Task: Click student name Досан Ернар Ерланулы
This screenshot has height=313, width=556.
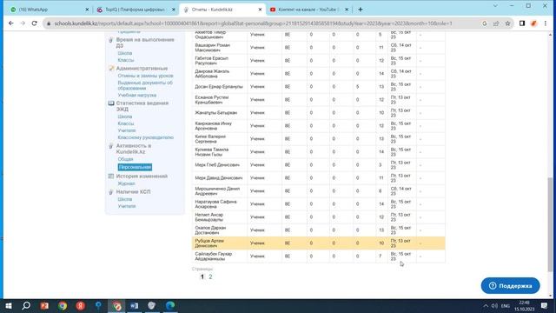Action: pyautogui.click(x=219, y=87)
